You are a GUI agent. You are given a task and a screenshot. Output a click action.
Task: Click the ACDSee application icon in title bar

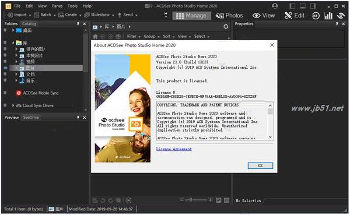(8, 6)
